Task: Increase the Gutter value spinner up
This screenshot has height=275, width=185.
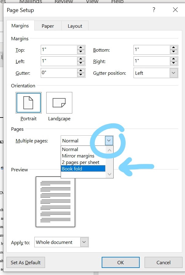Action: pyautogui.click(x=81, y=71)
